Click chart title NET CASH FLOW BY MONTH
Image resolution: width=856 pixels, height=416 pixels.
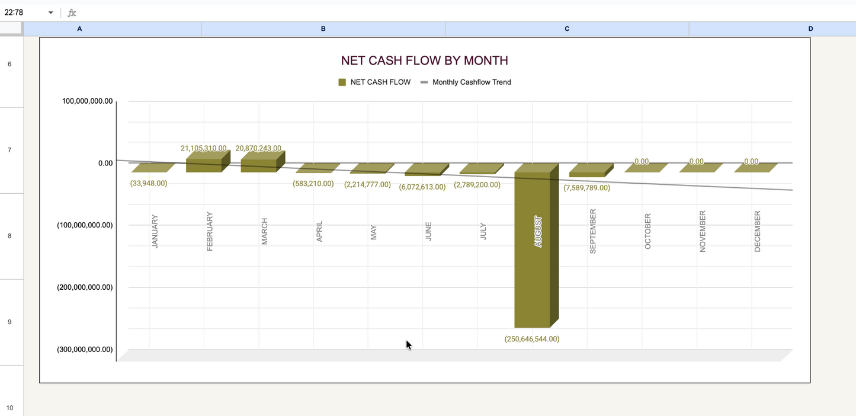click(424, 60)
